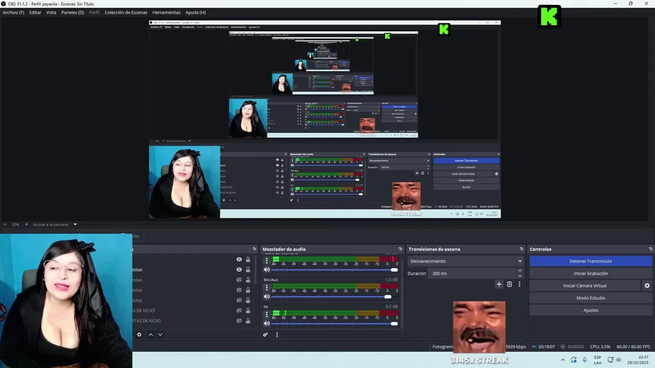Image resolution: width=655 pixels, height=368 pixels.
Task: Open the Herramientas menu
Action: tap(166, 12)
